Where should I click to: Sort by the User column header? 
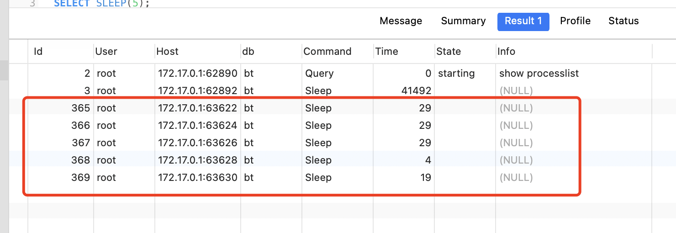pos(124,51)
